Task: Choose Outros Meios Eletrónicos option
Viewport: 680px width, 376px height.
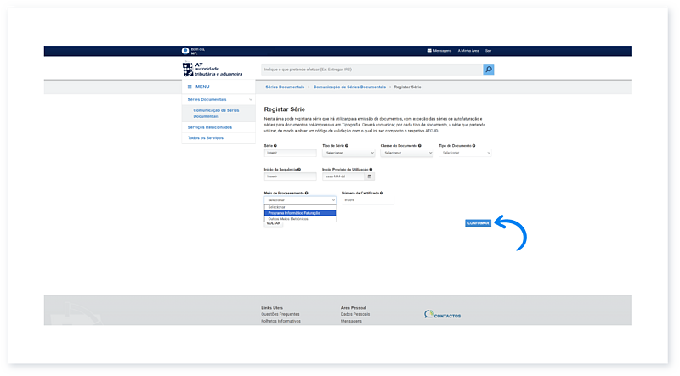Action: [289, 218]
